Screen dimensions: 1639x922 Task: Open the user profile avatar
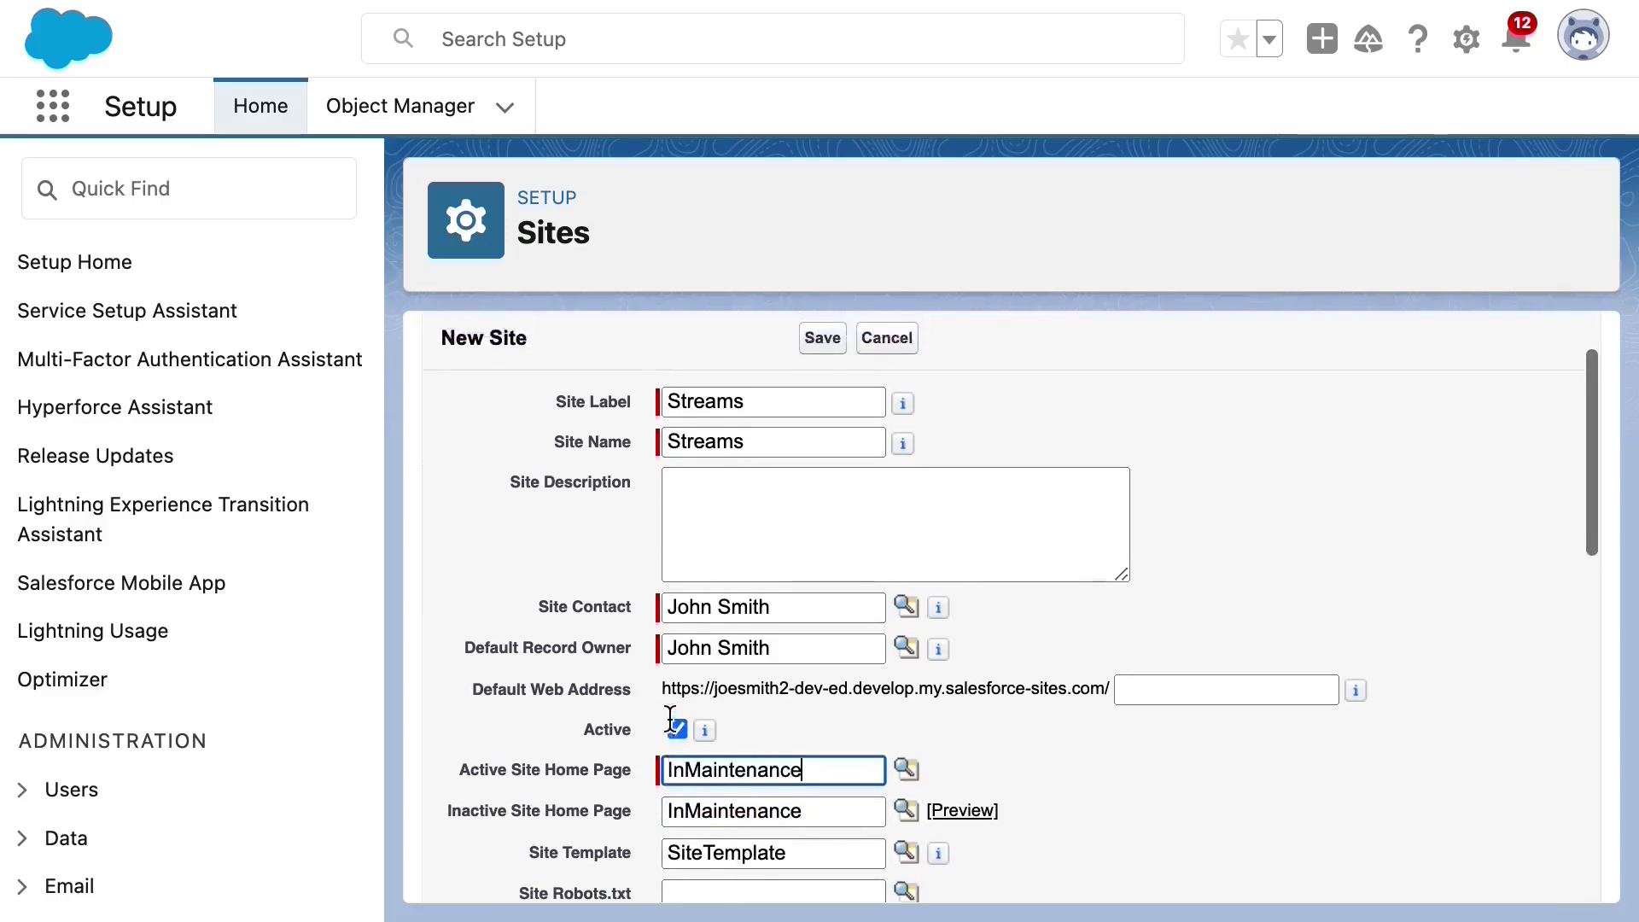coord(1584,36)
